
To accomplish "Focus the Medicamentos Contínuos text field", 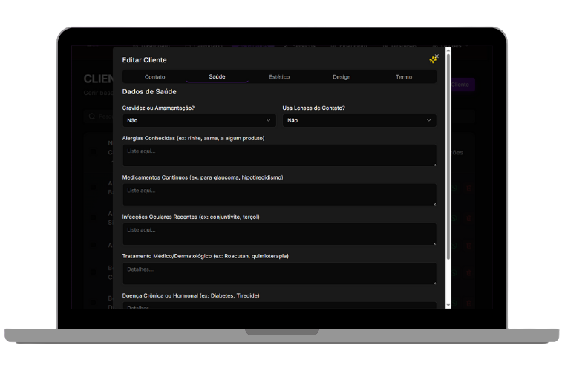I will point(279,194).
